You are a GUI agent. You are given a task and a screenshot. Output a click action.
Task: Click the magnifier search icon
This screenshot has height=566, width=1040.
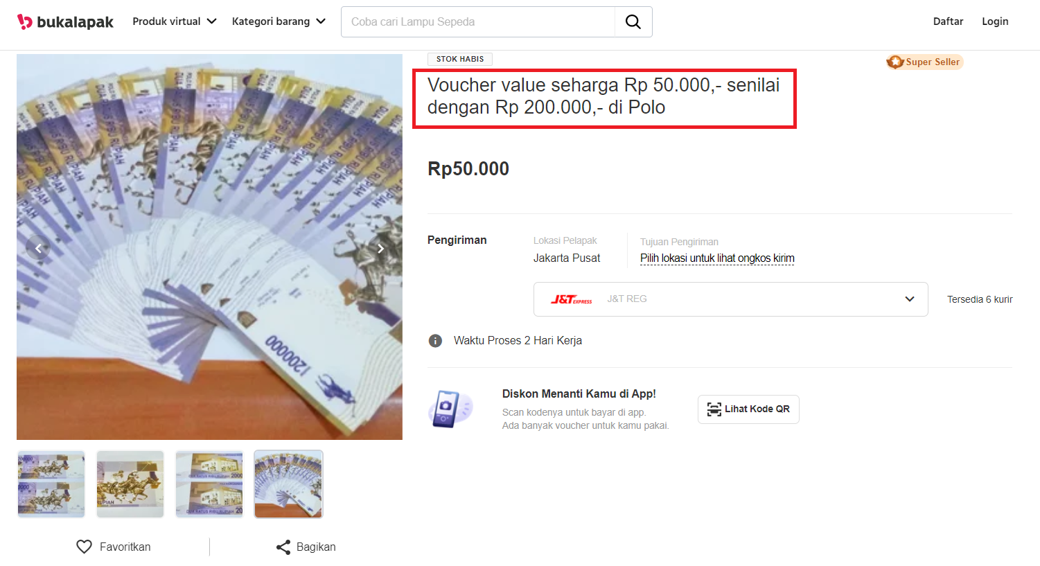click(x=633, y=21)
